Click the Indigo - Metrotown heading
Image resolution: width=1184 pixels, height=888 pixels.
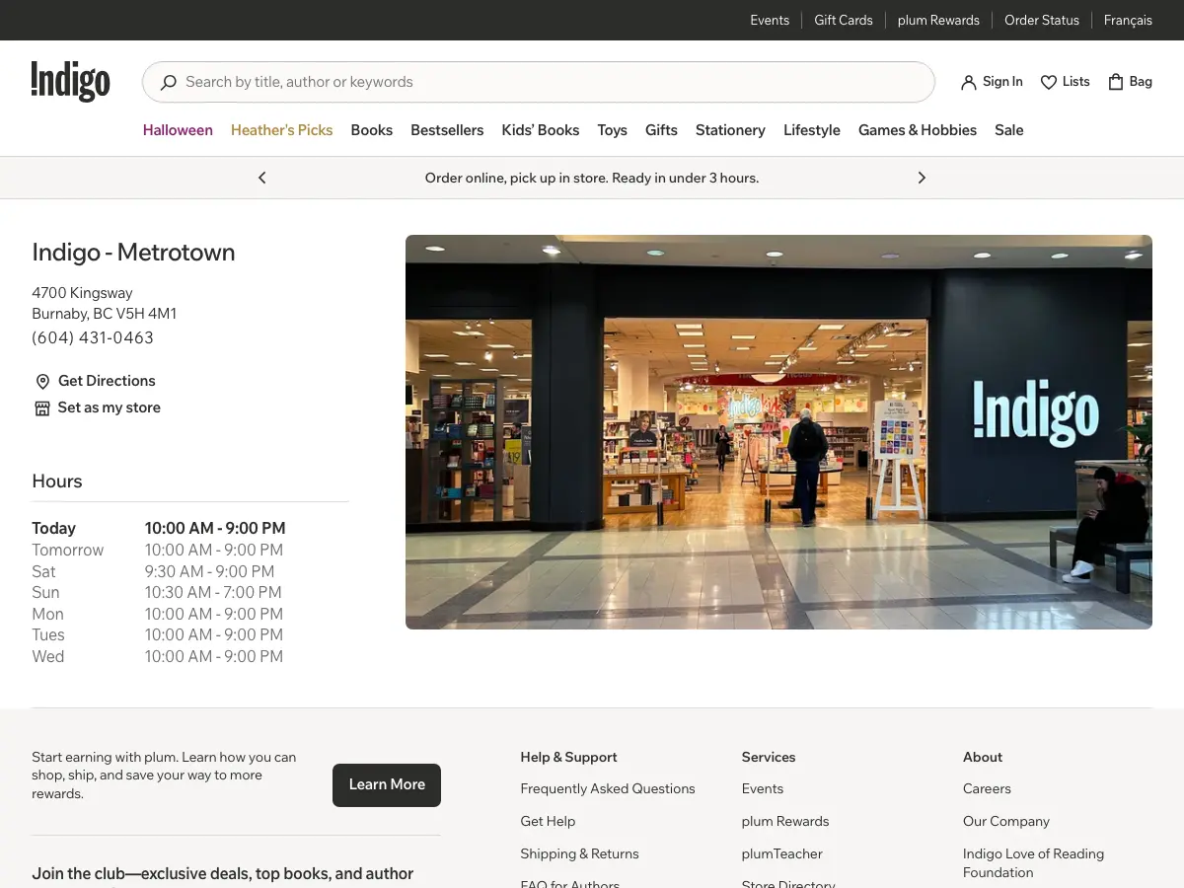133,253
